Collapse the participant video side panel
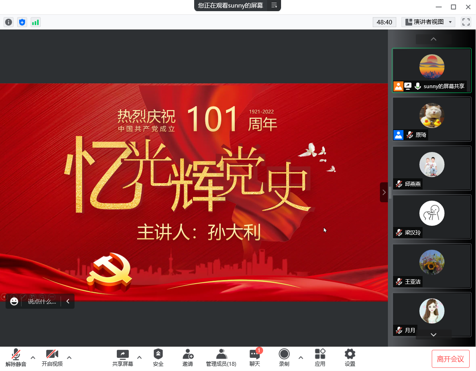Viewport: 476px width, 371px height. tap(384, 192)
